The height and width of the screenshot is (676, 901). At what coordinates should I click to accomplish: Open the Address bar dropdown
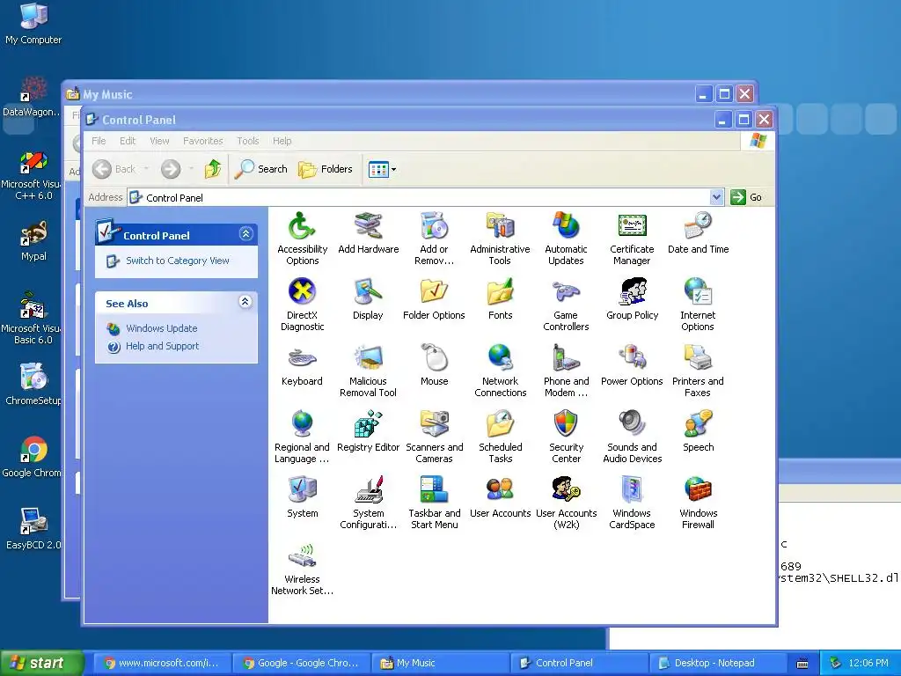tap(716, 197)
